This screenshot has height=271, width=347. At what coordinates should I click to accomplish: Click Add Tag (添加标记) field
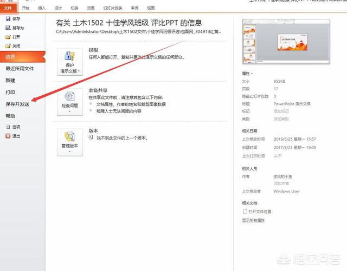281,111
